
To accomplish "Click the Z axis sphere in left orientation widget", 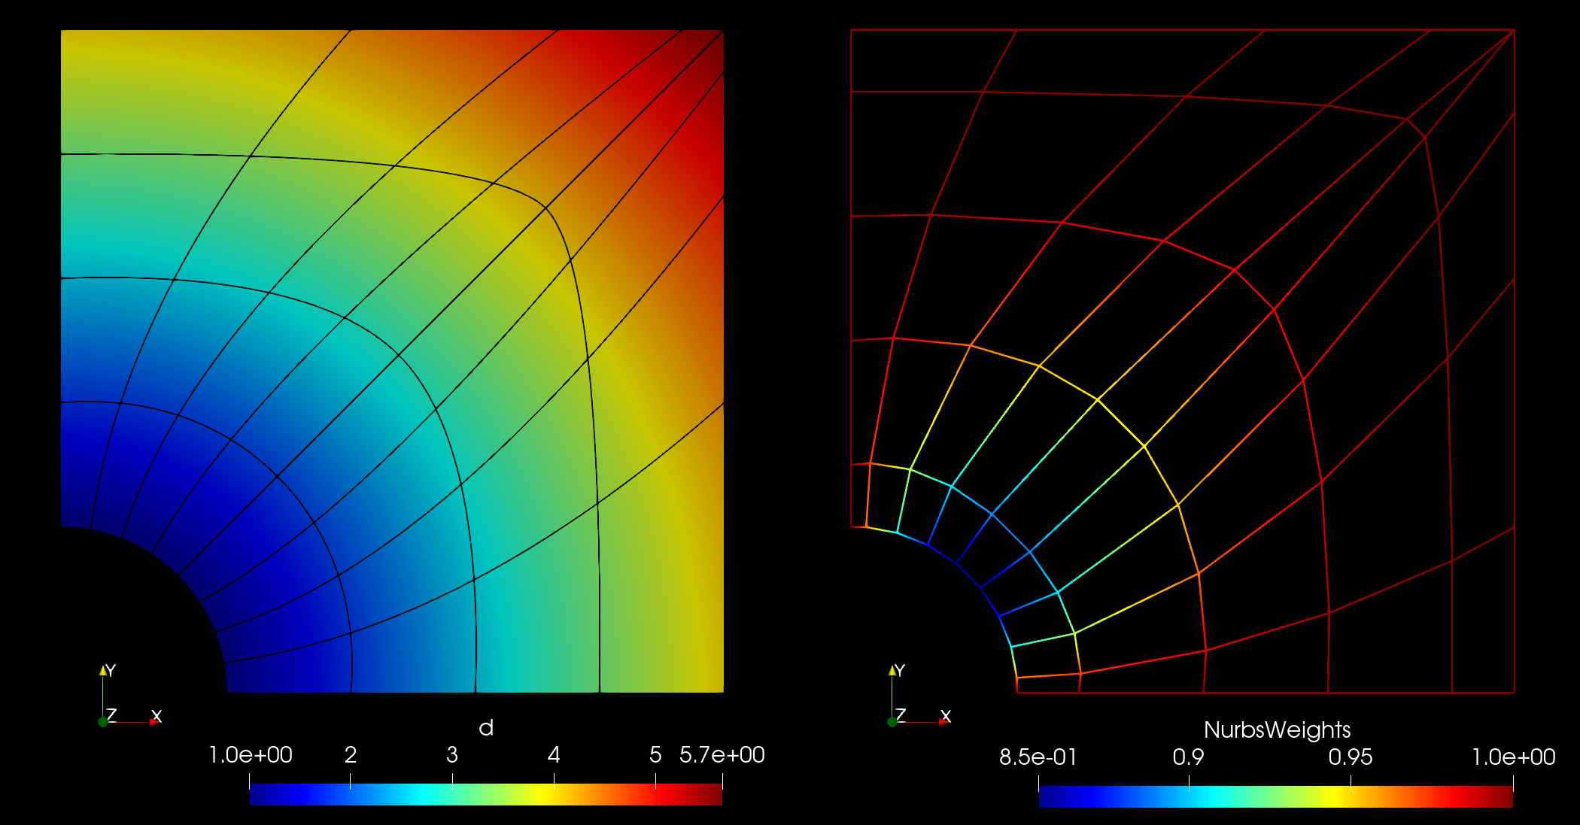I will (102, 721).
